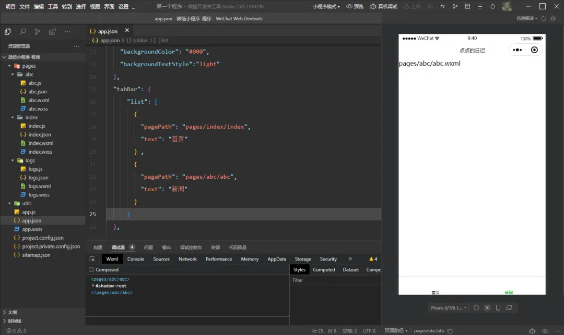Click the hamburger details icon in top toolbar
The height and width of the screenshot is (335, 564).
point(480,6)
